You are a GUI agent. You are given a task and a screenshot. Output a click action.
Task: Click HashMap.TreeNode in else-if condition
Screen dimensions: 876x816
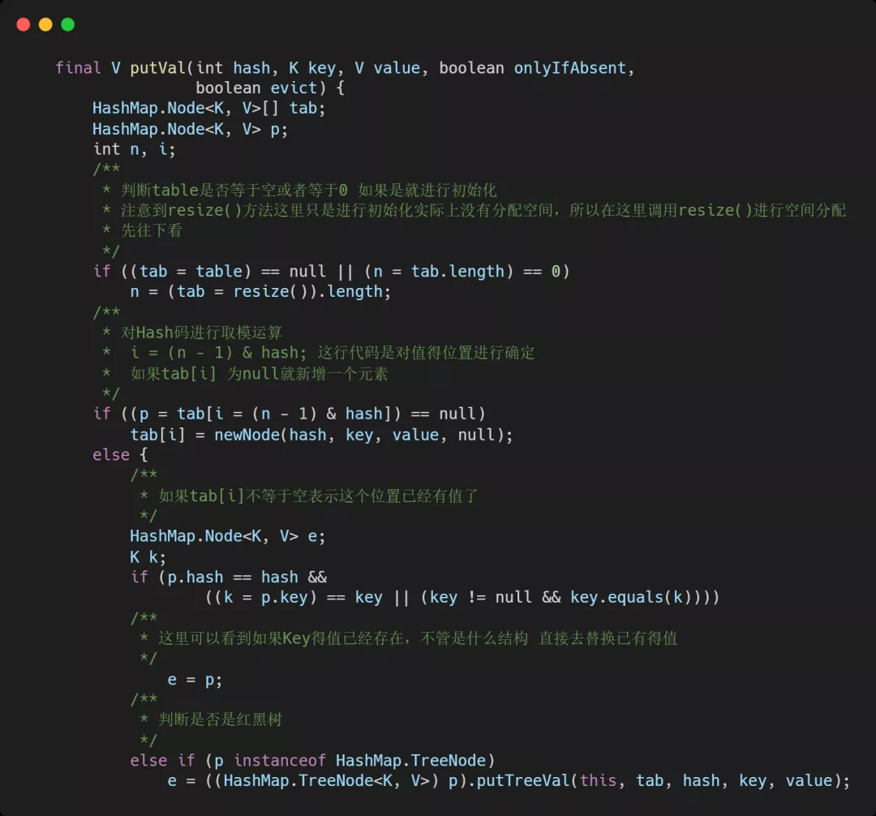pos(410,761)
